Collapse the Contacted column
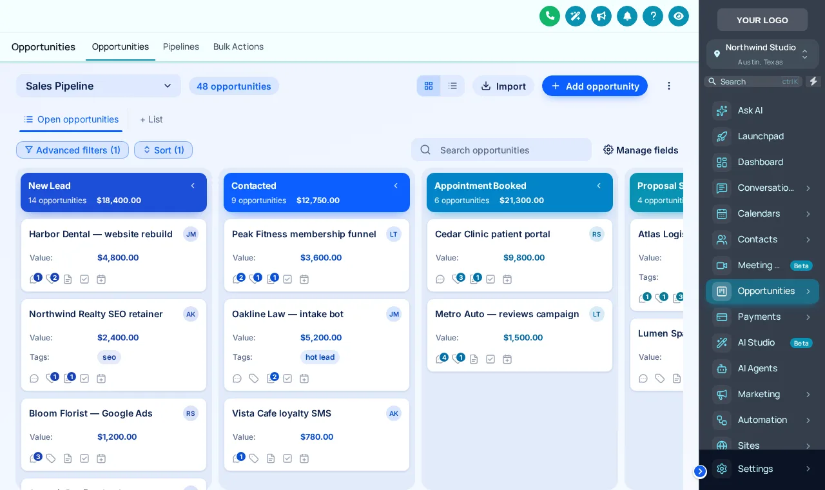 click(396, 186)
